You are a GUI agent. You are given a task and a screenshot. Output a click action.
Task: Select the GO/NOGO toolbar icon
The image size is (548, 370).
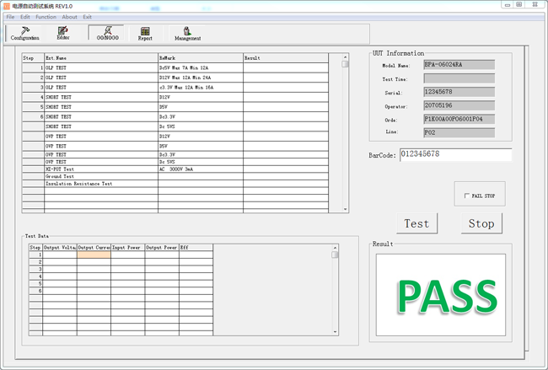(107, 34)
